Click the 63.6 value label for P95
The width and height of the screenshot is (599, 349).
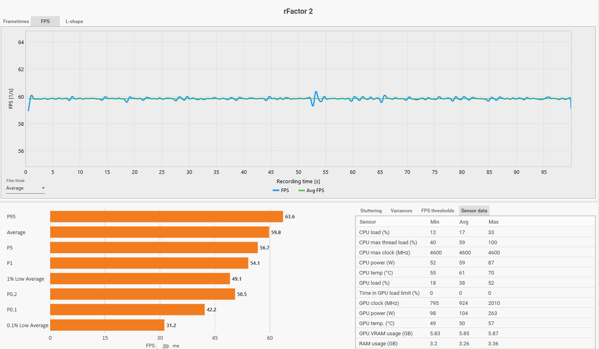(290, 217)
